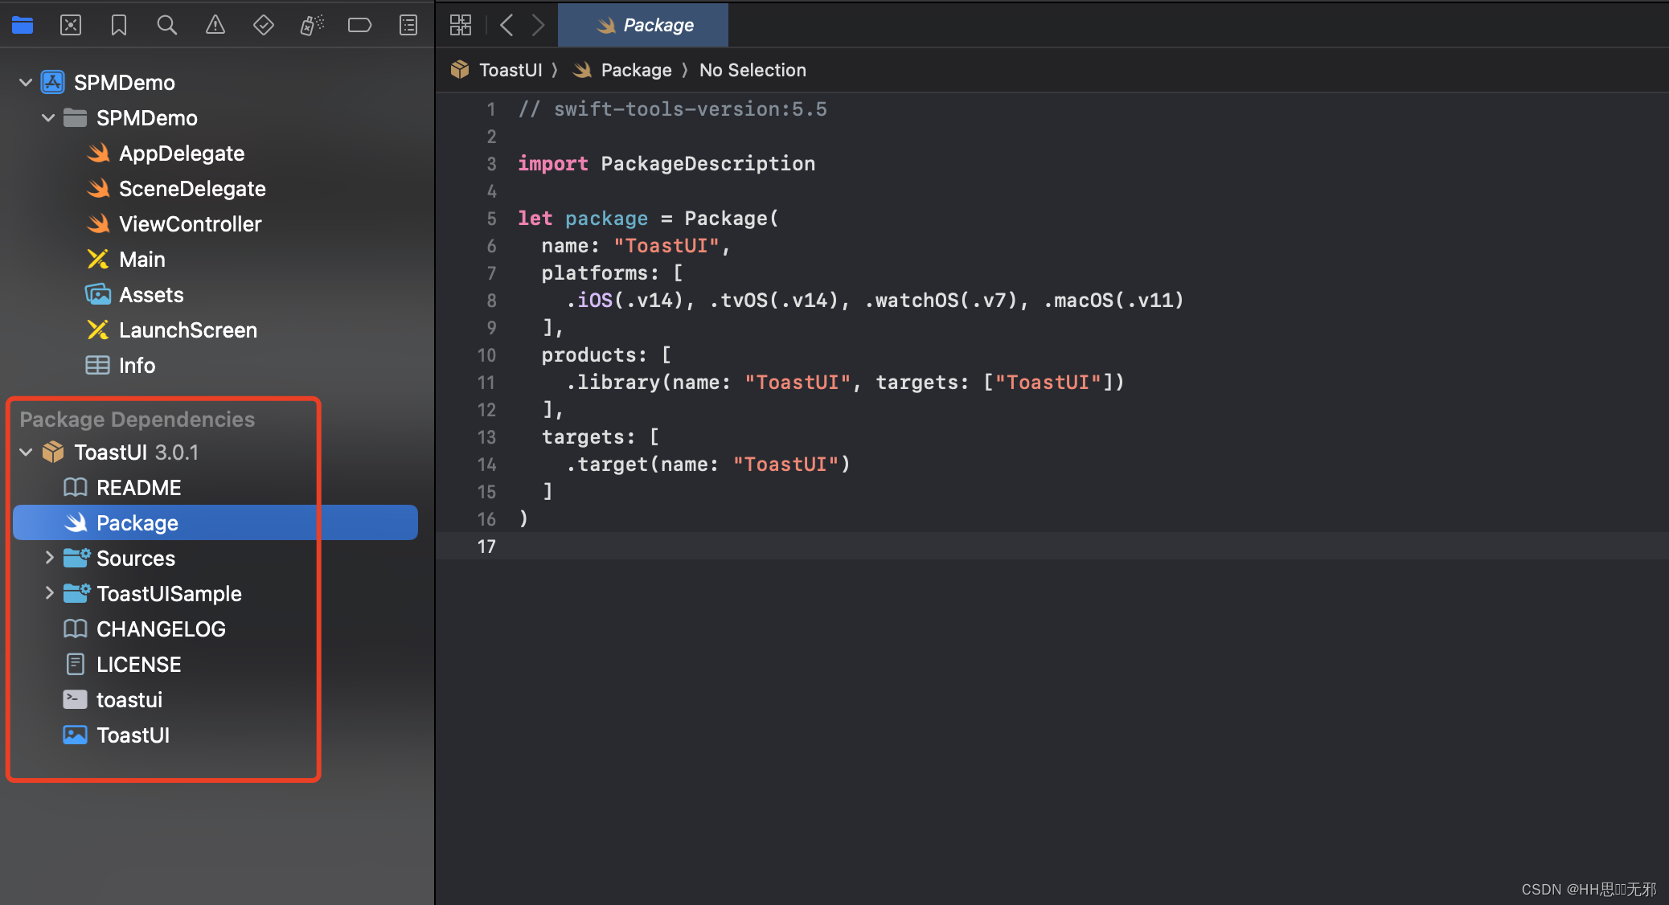Viewport: 1669px width, 905px height.
Task: Switch to Source Control navigator
Action: (x=71, y=26)
